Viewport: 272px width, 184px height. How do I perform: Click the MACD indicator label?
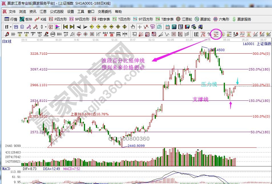pos(6,169)
